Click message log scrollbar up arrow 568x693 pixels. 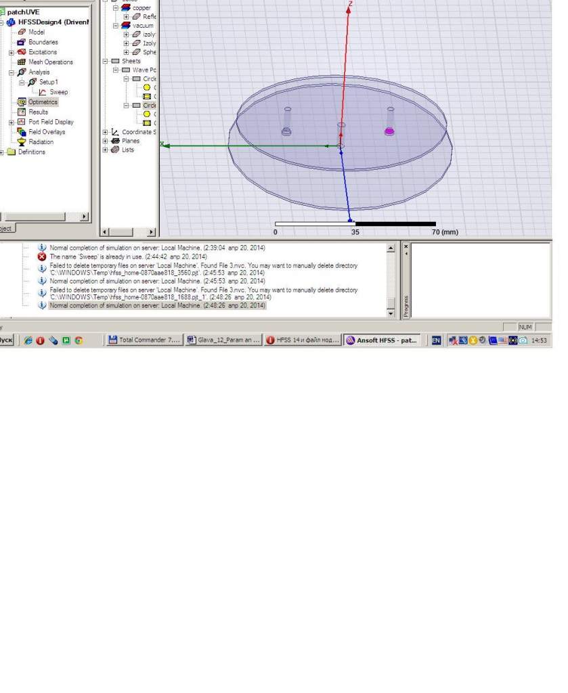pyautogui.click(x=391, y=248)
